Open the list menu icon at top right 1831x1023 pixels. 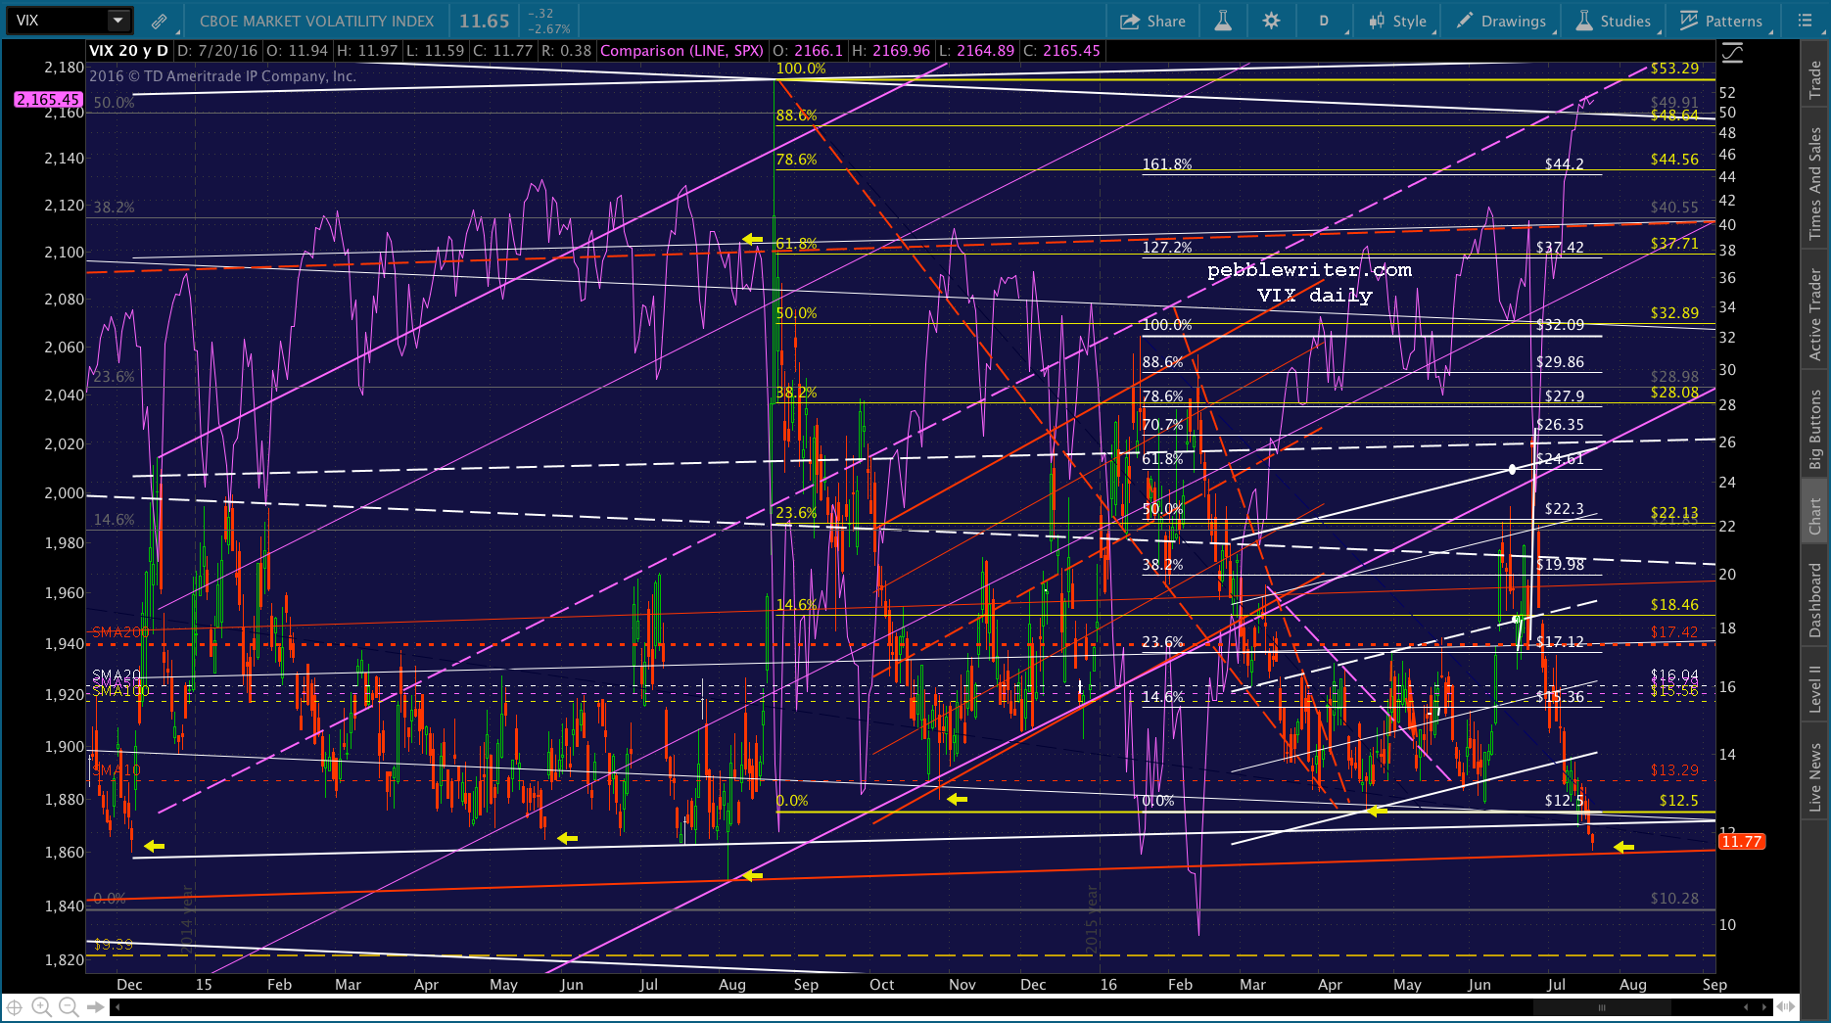(x=1806, y=21)
